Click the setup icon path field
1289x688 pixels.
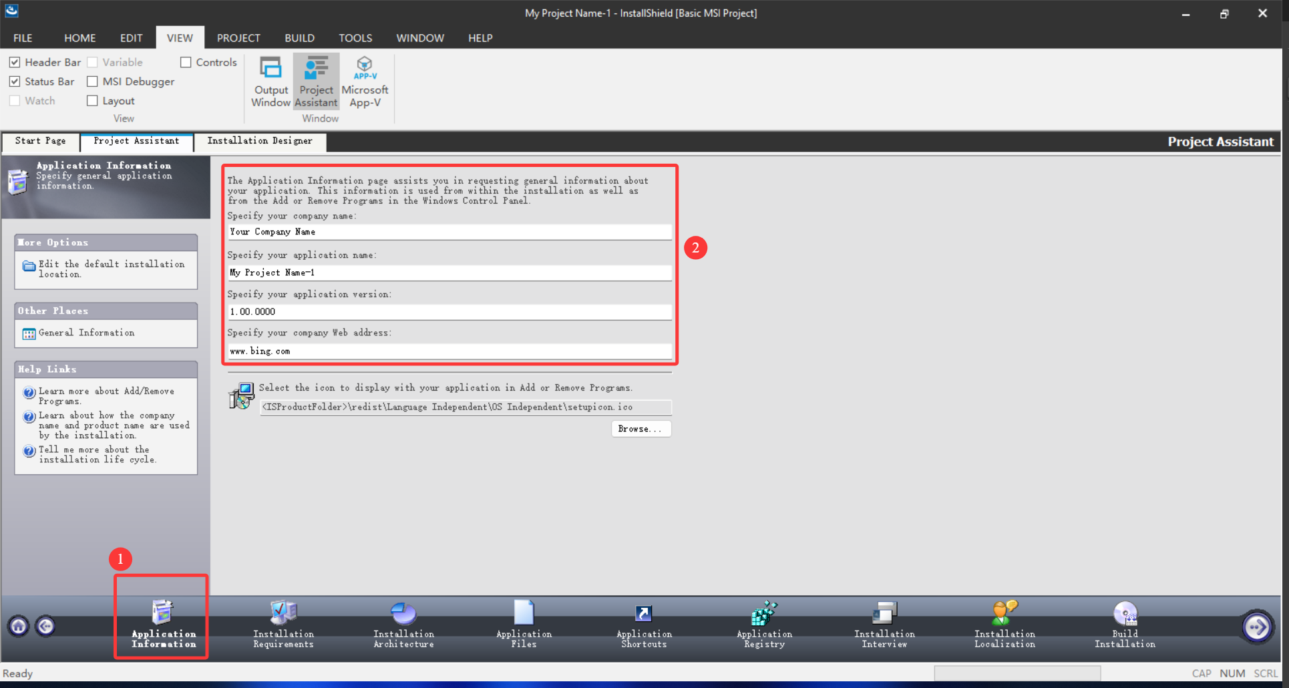pos(466,407)
